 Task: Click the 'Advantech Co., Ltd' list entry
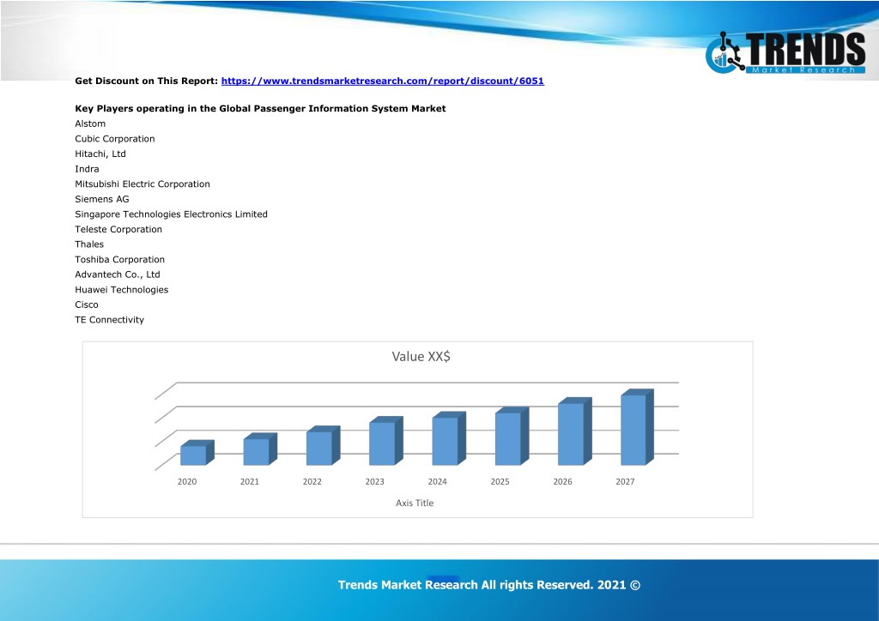118,275
